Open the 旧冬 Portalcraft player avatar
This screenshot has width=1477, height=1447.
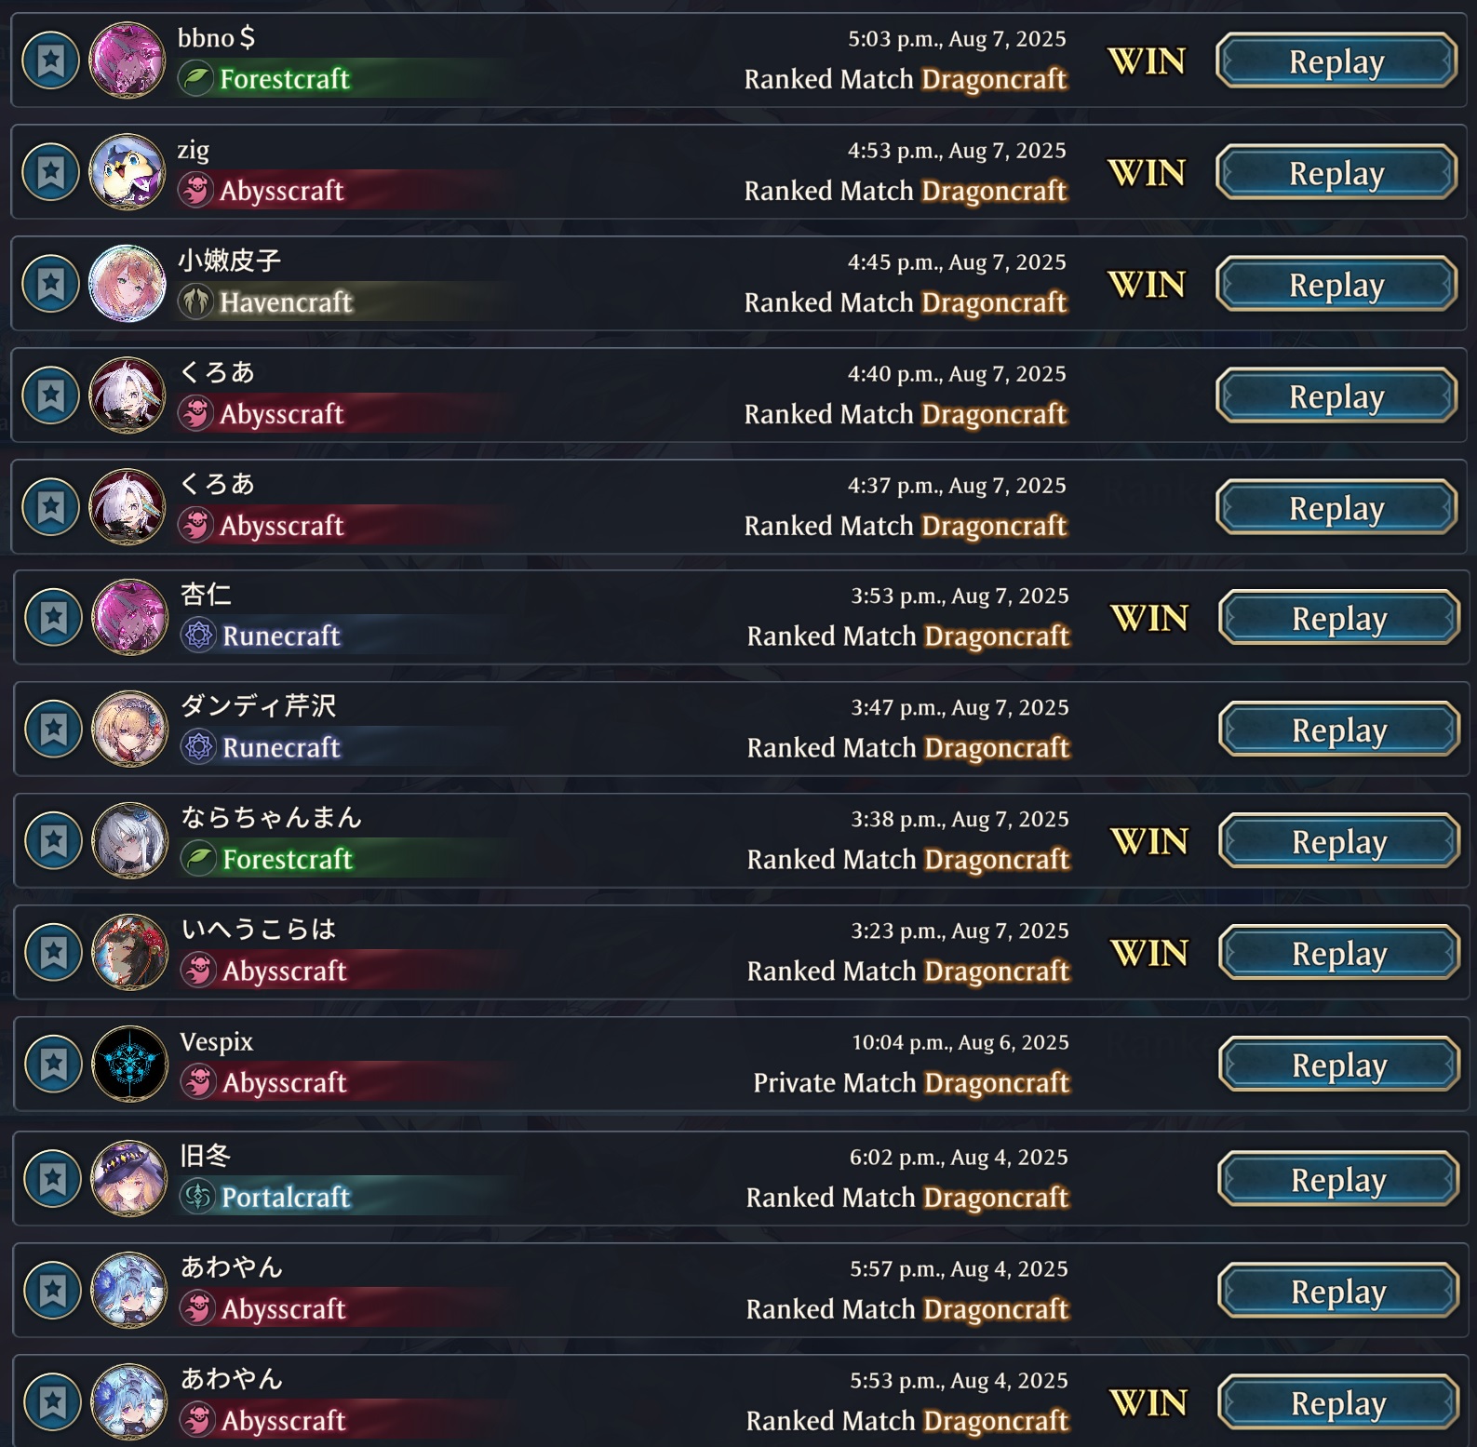129,1178
